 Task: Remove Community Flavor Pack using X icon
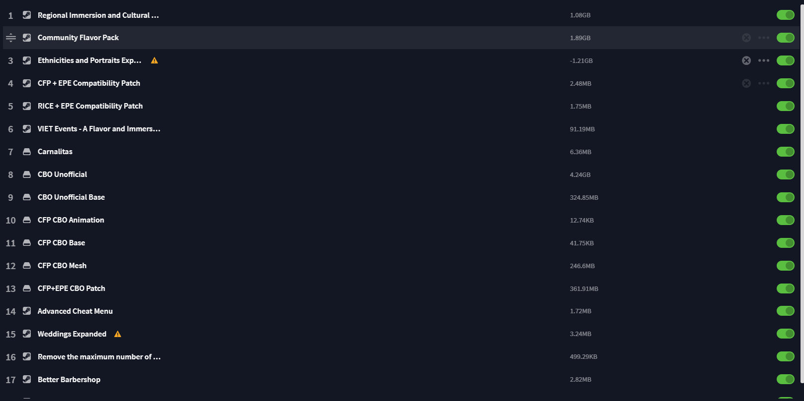[x=746, y=38]
